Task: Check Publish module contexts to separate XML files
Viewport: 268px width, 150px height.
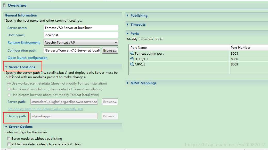Action: pyautogui.click(x=9, y=144)
